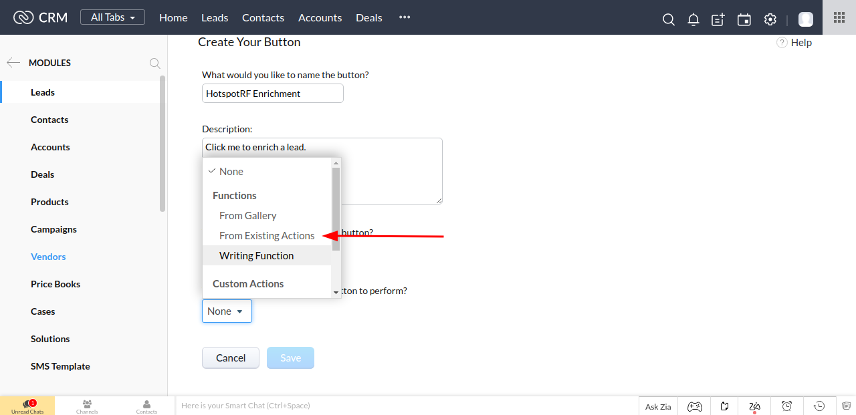Click the Description text area
The height and width of the screenshot is (415, 856).
322,171
